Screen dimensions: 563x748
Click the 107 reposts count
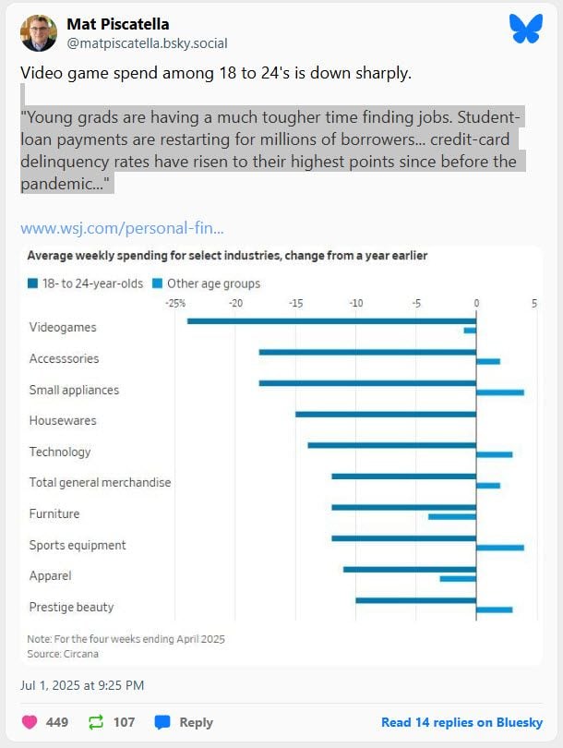pyautogui.click(x=124, y=722)
